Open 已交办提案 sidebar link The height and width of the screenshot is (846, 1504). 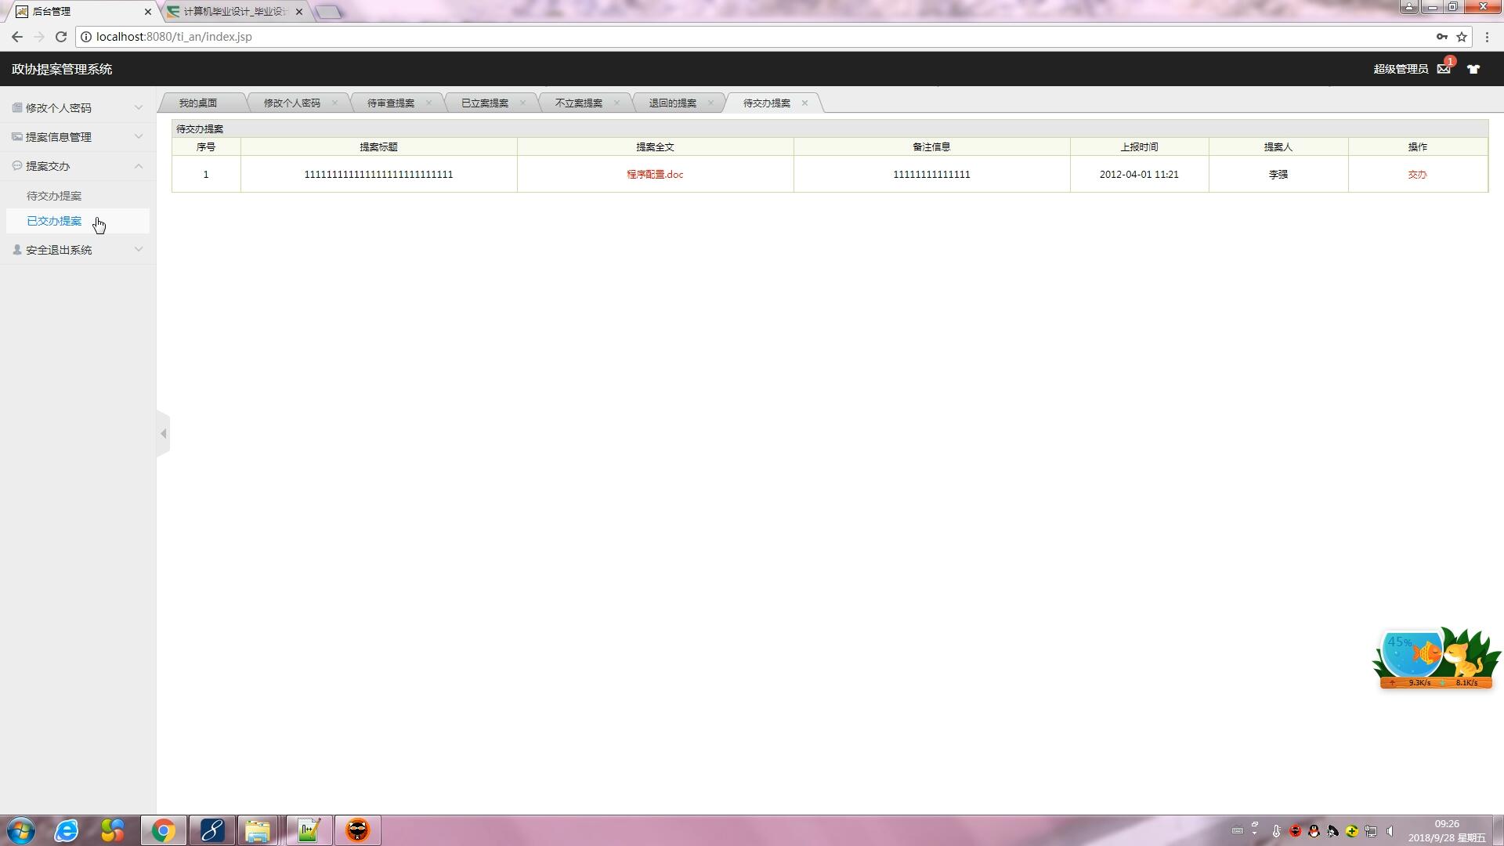point(54,221)
